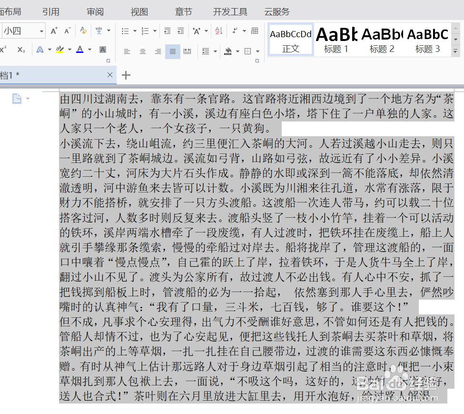Expand font color dropdown arrow
Viewport: 464px width, 414px height.
pyautogui.click(x=89, y=50)
